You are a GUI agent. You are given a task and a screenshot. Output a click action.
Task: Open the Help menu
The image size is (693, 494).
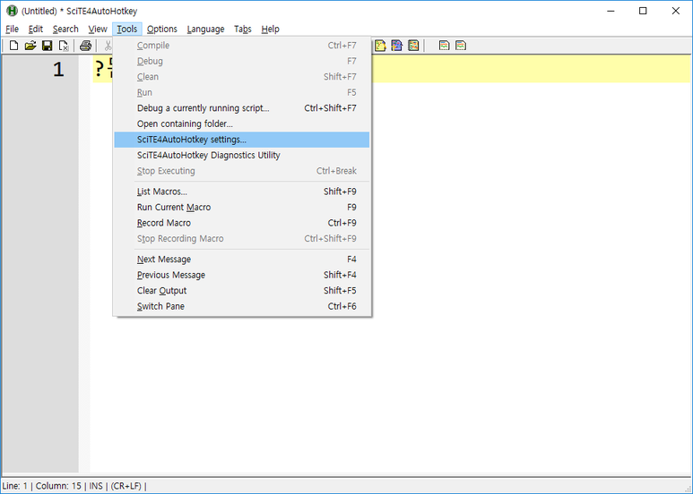270,30
